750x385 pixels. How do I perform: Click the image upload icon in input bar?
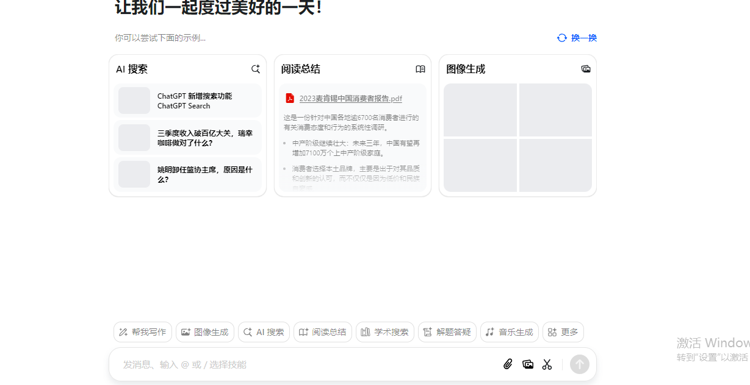pos(528,364)
